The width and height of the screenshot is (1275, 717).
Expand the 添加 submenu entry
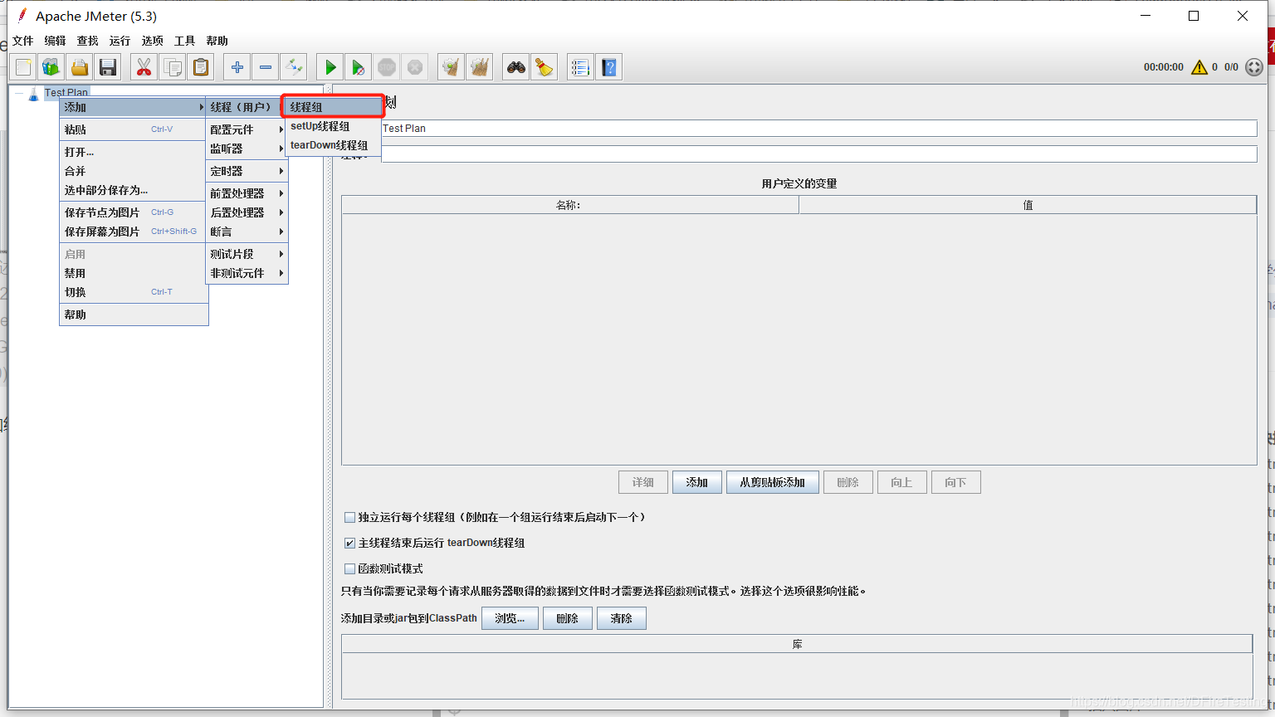pos(133,107)
